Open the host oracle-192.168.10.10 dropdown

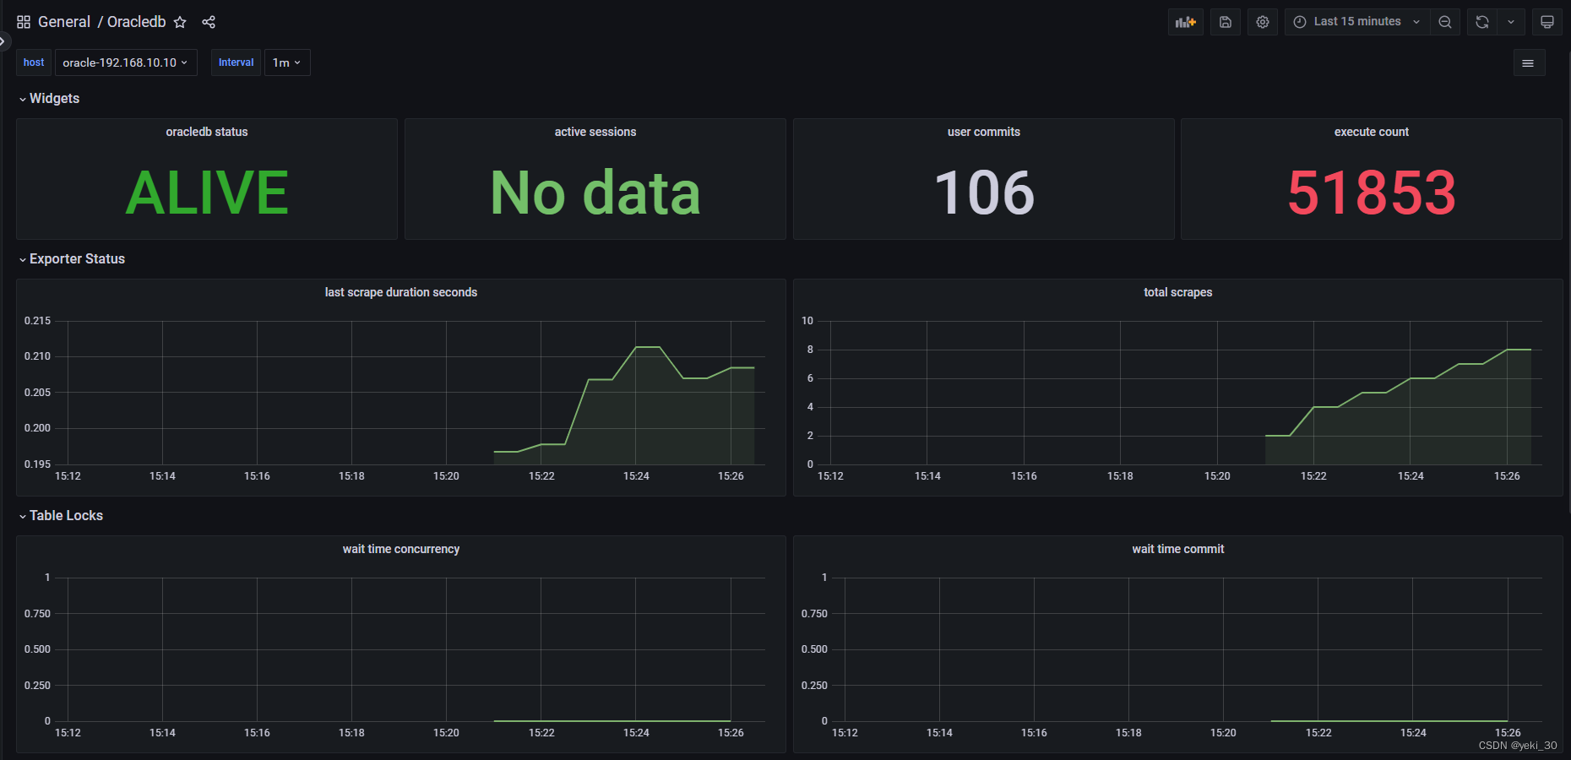click(x=126, y=62)
